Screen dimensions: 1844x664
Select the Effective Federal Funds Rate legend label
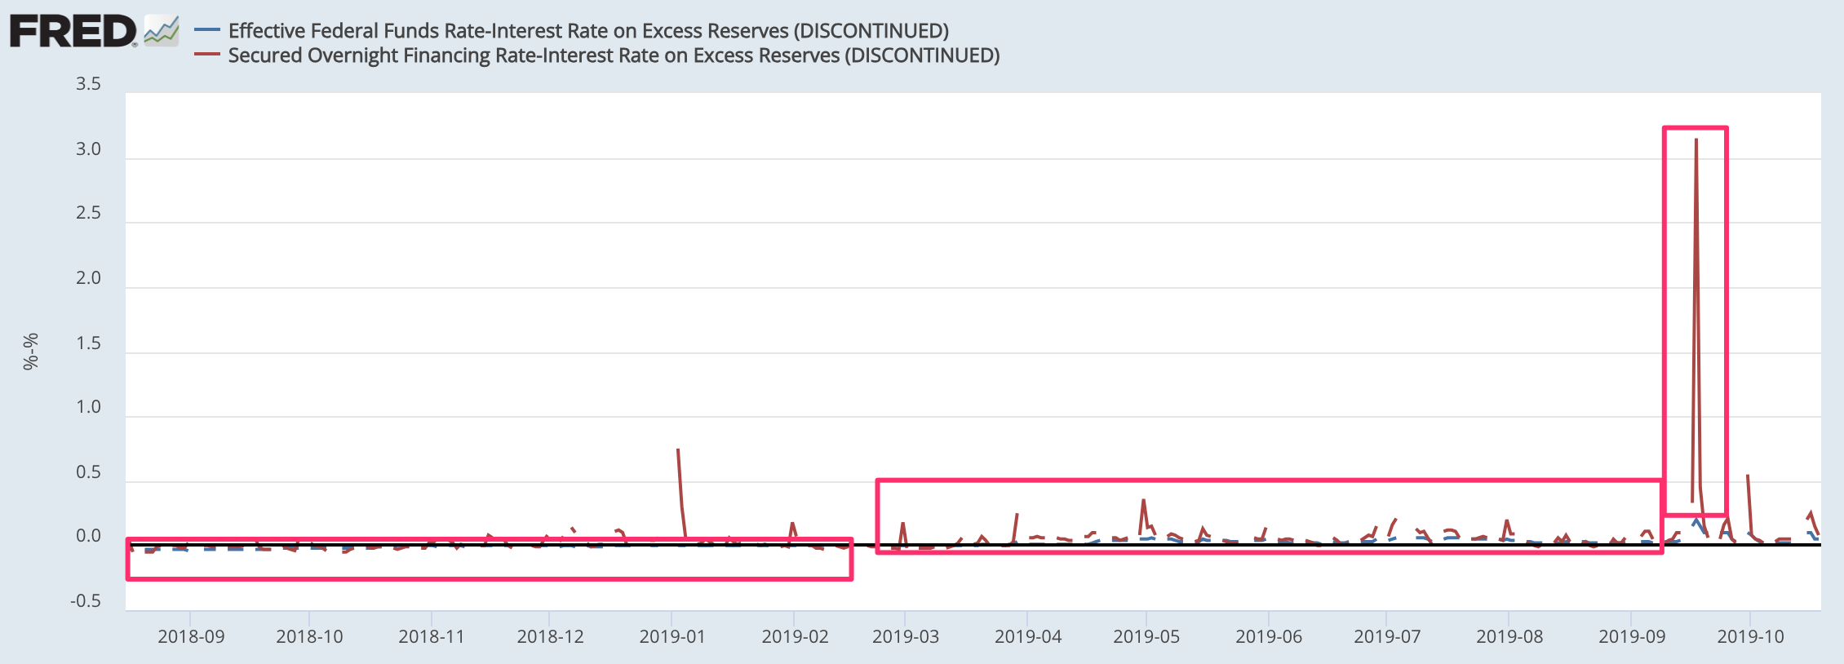pos(588,31)
